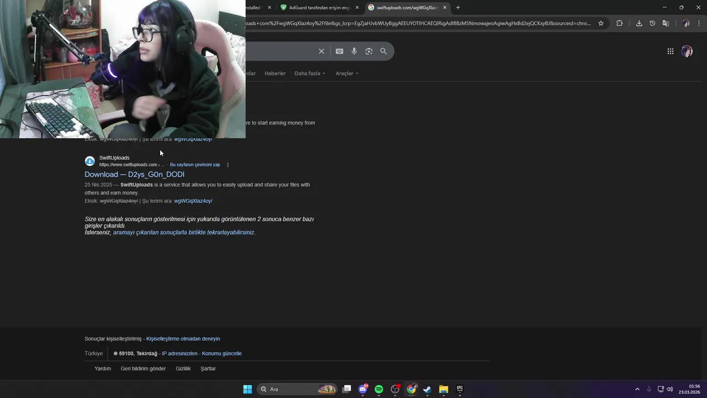Close the tab ending in 'installed'
This screenshot has height=398, width=707.
[x=270, y=8]
